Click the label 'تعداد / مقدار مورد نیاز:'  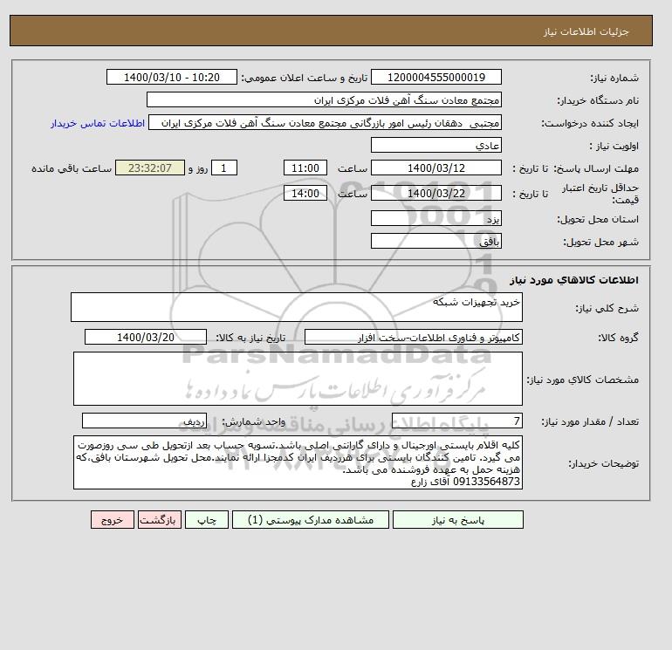(590, 422)
